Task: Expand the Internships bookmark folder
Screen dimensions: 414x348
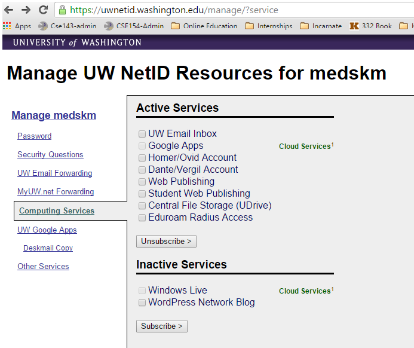Action: (x=269, y=26)
